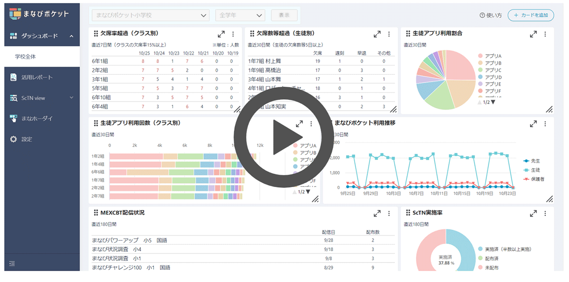Open the kebab menu of 生徒アプリ利用回数（クラス別）
Image resolution: width=569 pixels, height=282 pixels.
311,123
